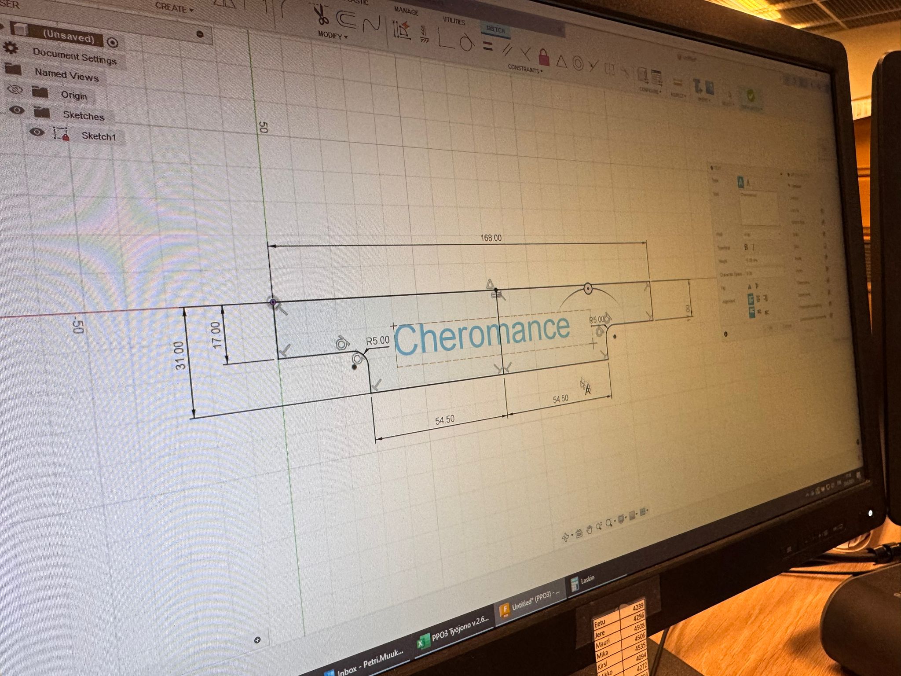Viewport: 901px width, 676px height.
Task: Open the Utilities tab
Action: (x=454, y=21)
